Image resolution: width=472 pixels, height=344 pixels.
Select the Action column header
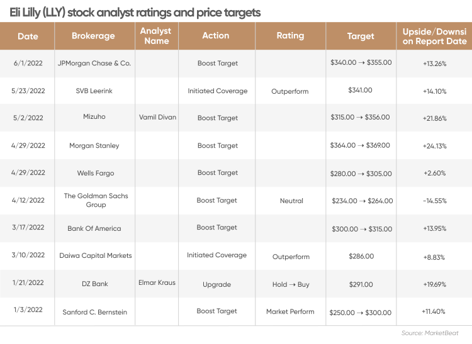click(215, 35)
